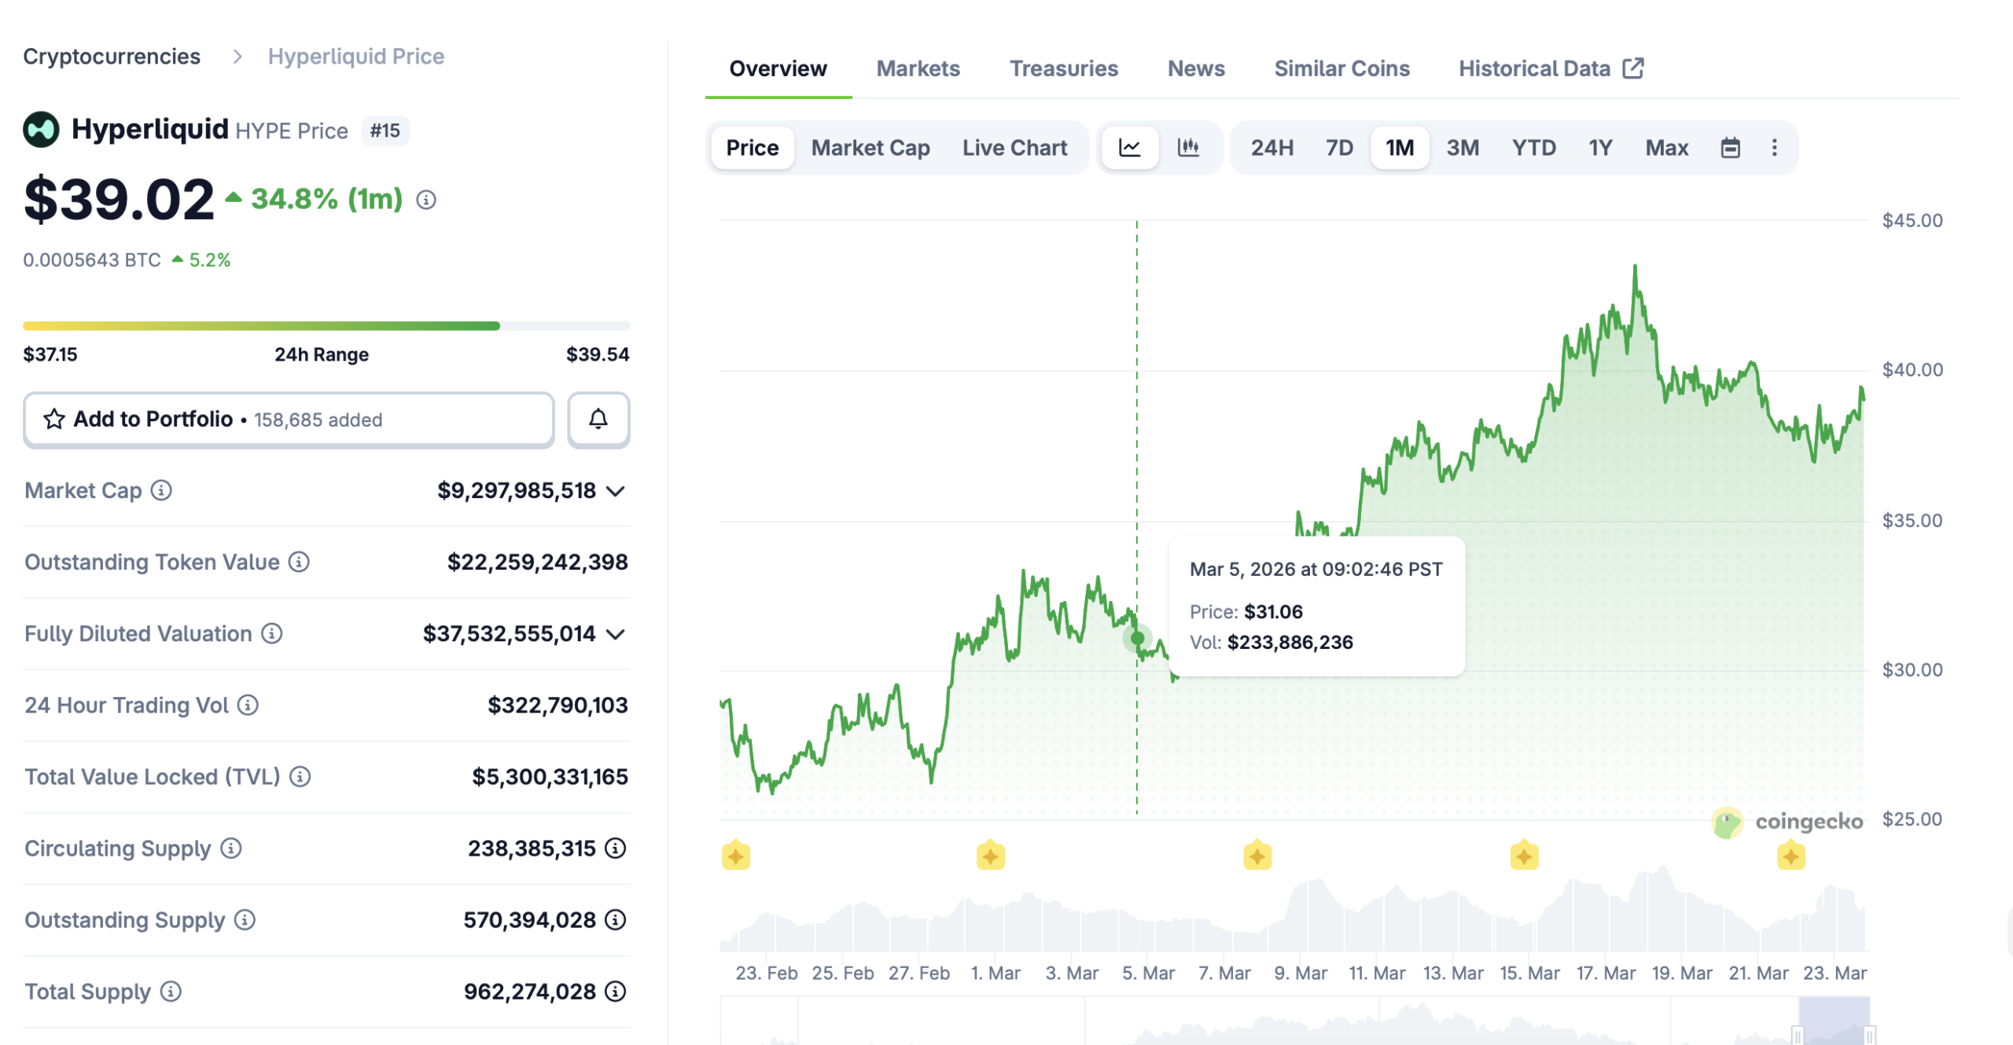Expand the Market Cap value chevron

coord(616,490)
